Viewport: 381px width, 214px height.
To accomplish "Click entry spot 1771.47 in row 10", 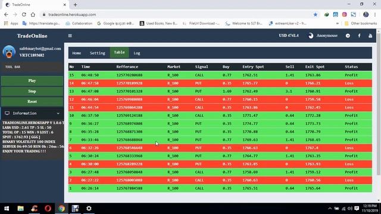I will coord(250,115).
